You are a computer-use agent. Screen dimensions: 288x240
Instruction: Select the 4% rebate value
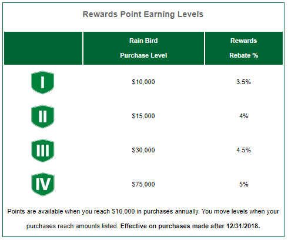coord(243,116)
